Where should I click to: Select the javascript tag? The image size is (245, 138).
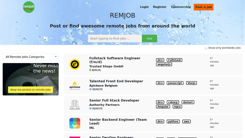175,83
